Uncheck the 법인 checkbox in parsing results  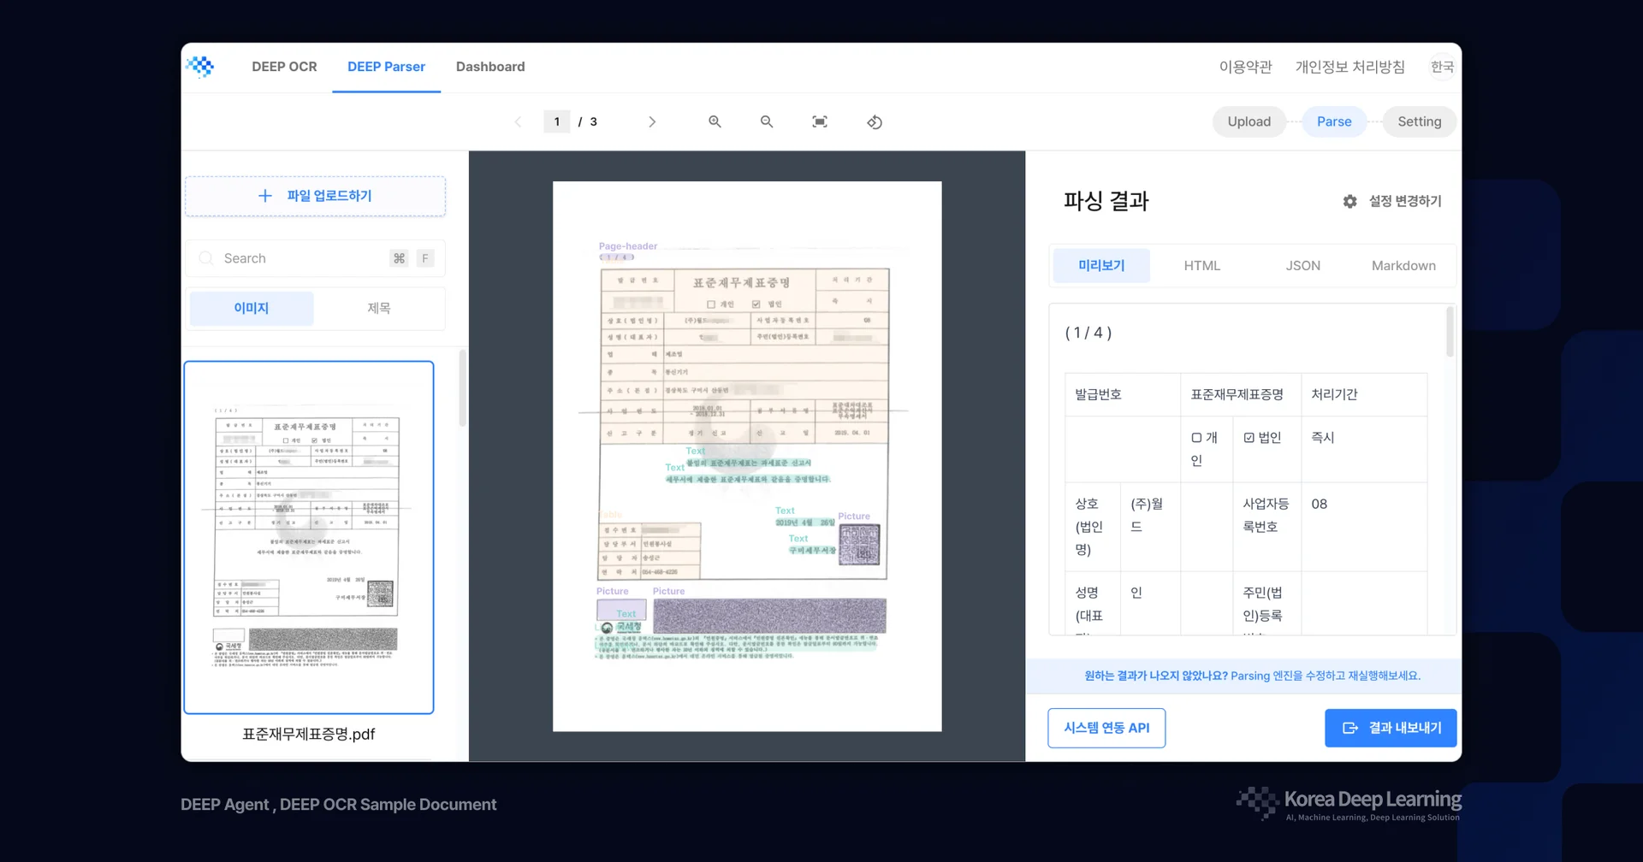[1249, 437]
